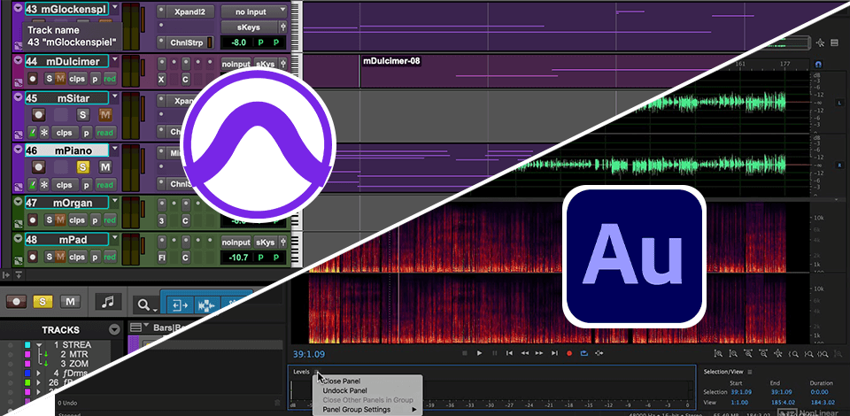
Task: Select the mDulcimer-08 clip in timeline
Action: tap(391, 61)
